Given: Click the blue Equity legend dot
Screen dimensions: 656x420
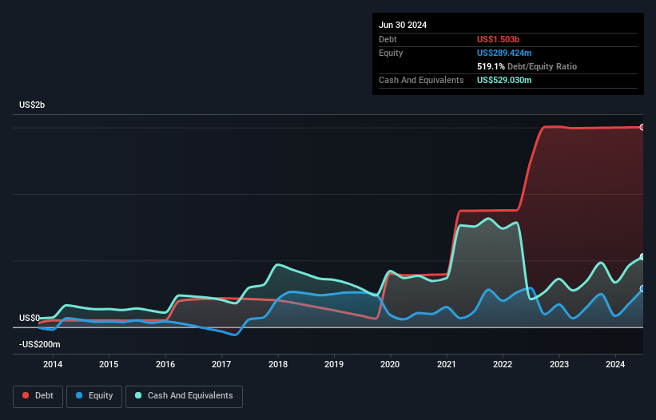Looking at the screenshot, I should [79, 395].
